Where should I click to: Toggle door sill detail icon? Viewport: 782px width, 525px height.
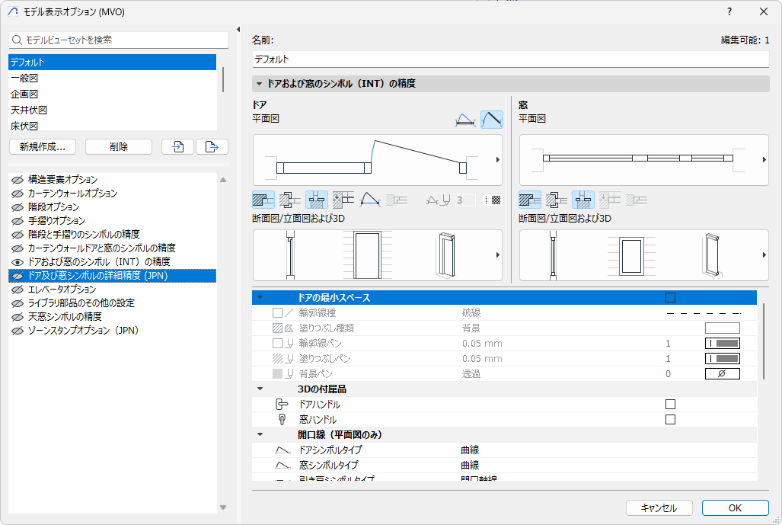[x=317, y=200]
